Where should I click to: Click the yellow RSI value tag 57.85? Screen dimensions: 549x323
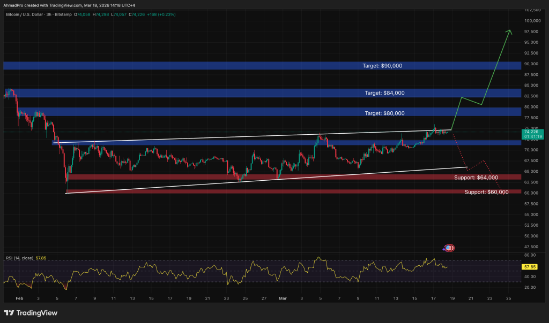coord(530,266)
